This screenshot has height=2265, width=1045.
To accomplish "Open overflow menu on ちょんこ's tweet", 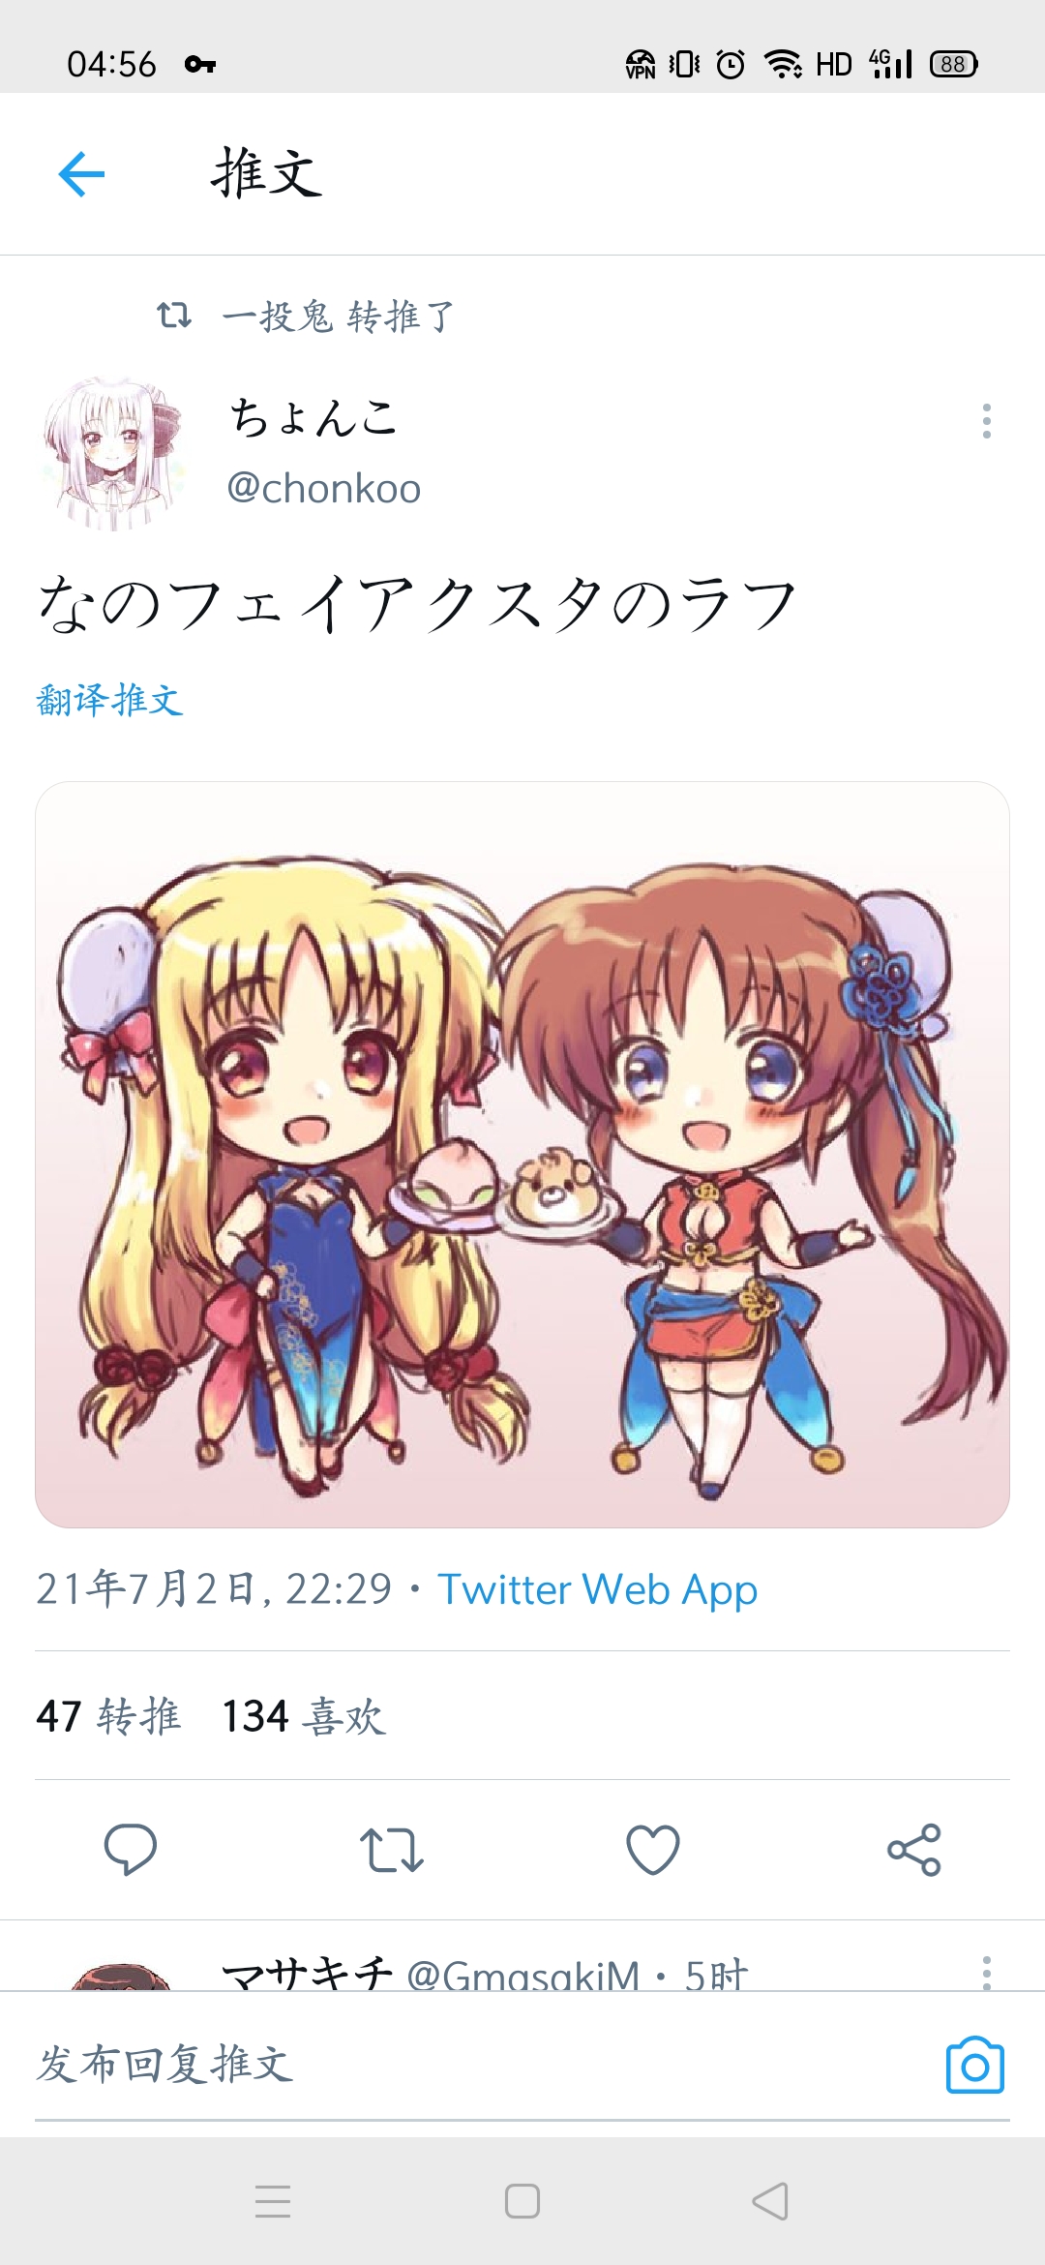I will point(987,421).
